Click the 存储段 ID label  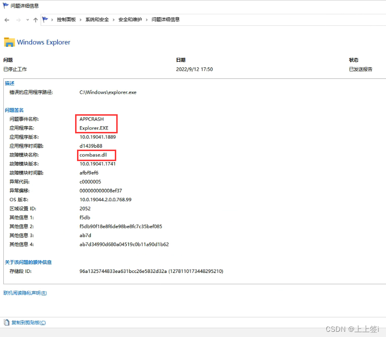tap(21, 271)
